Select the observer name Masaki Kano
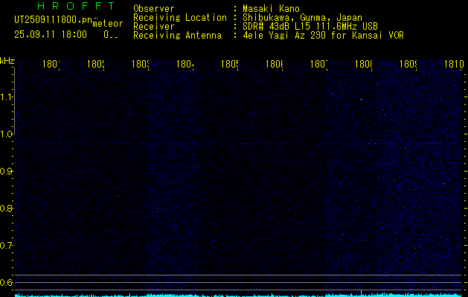 271,9
